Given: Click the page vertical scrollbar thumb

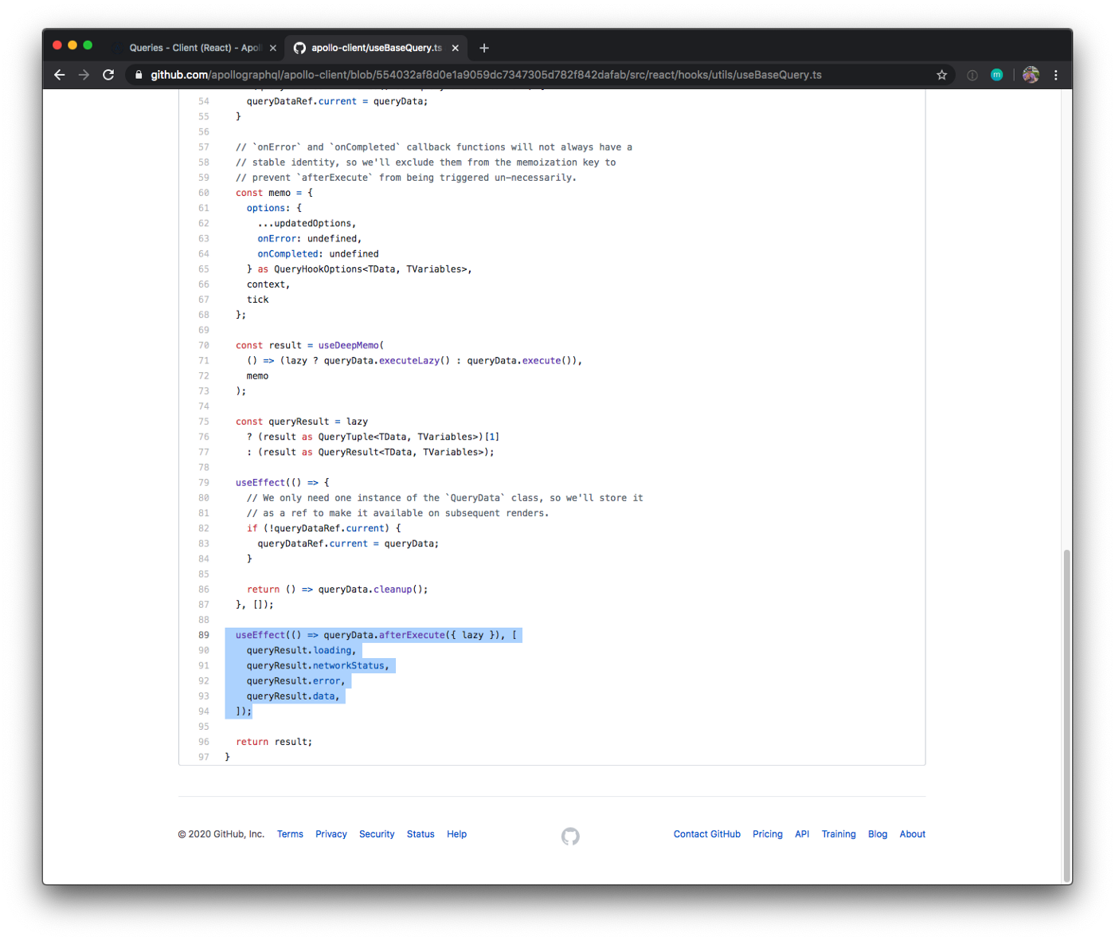Looking at the screenshot, I should click(1067, 716).
